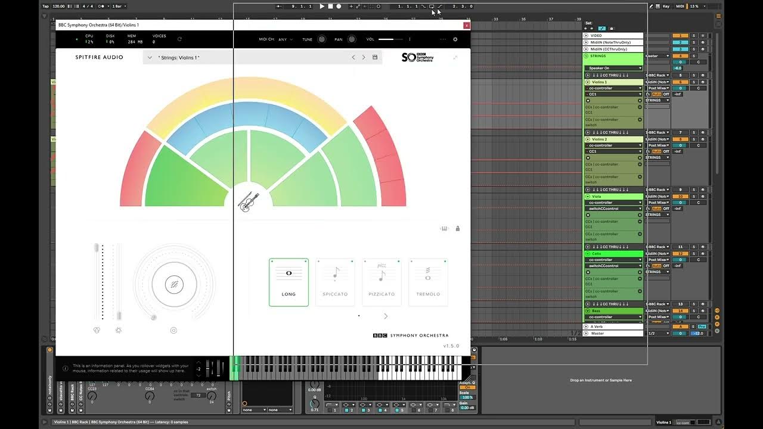Screen dimensions: 763x429
Task: Click the Tap tempo button
Action: (45, 6)
